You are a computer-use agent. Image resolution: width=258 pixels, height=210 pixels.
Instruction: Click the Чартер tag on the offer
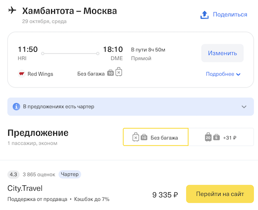[x=70, y=175]
